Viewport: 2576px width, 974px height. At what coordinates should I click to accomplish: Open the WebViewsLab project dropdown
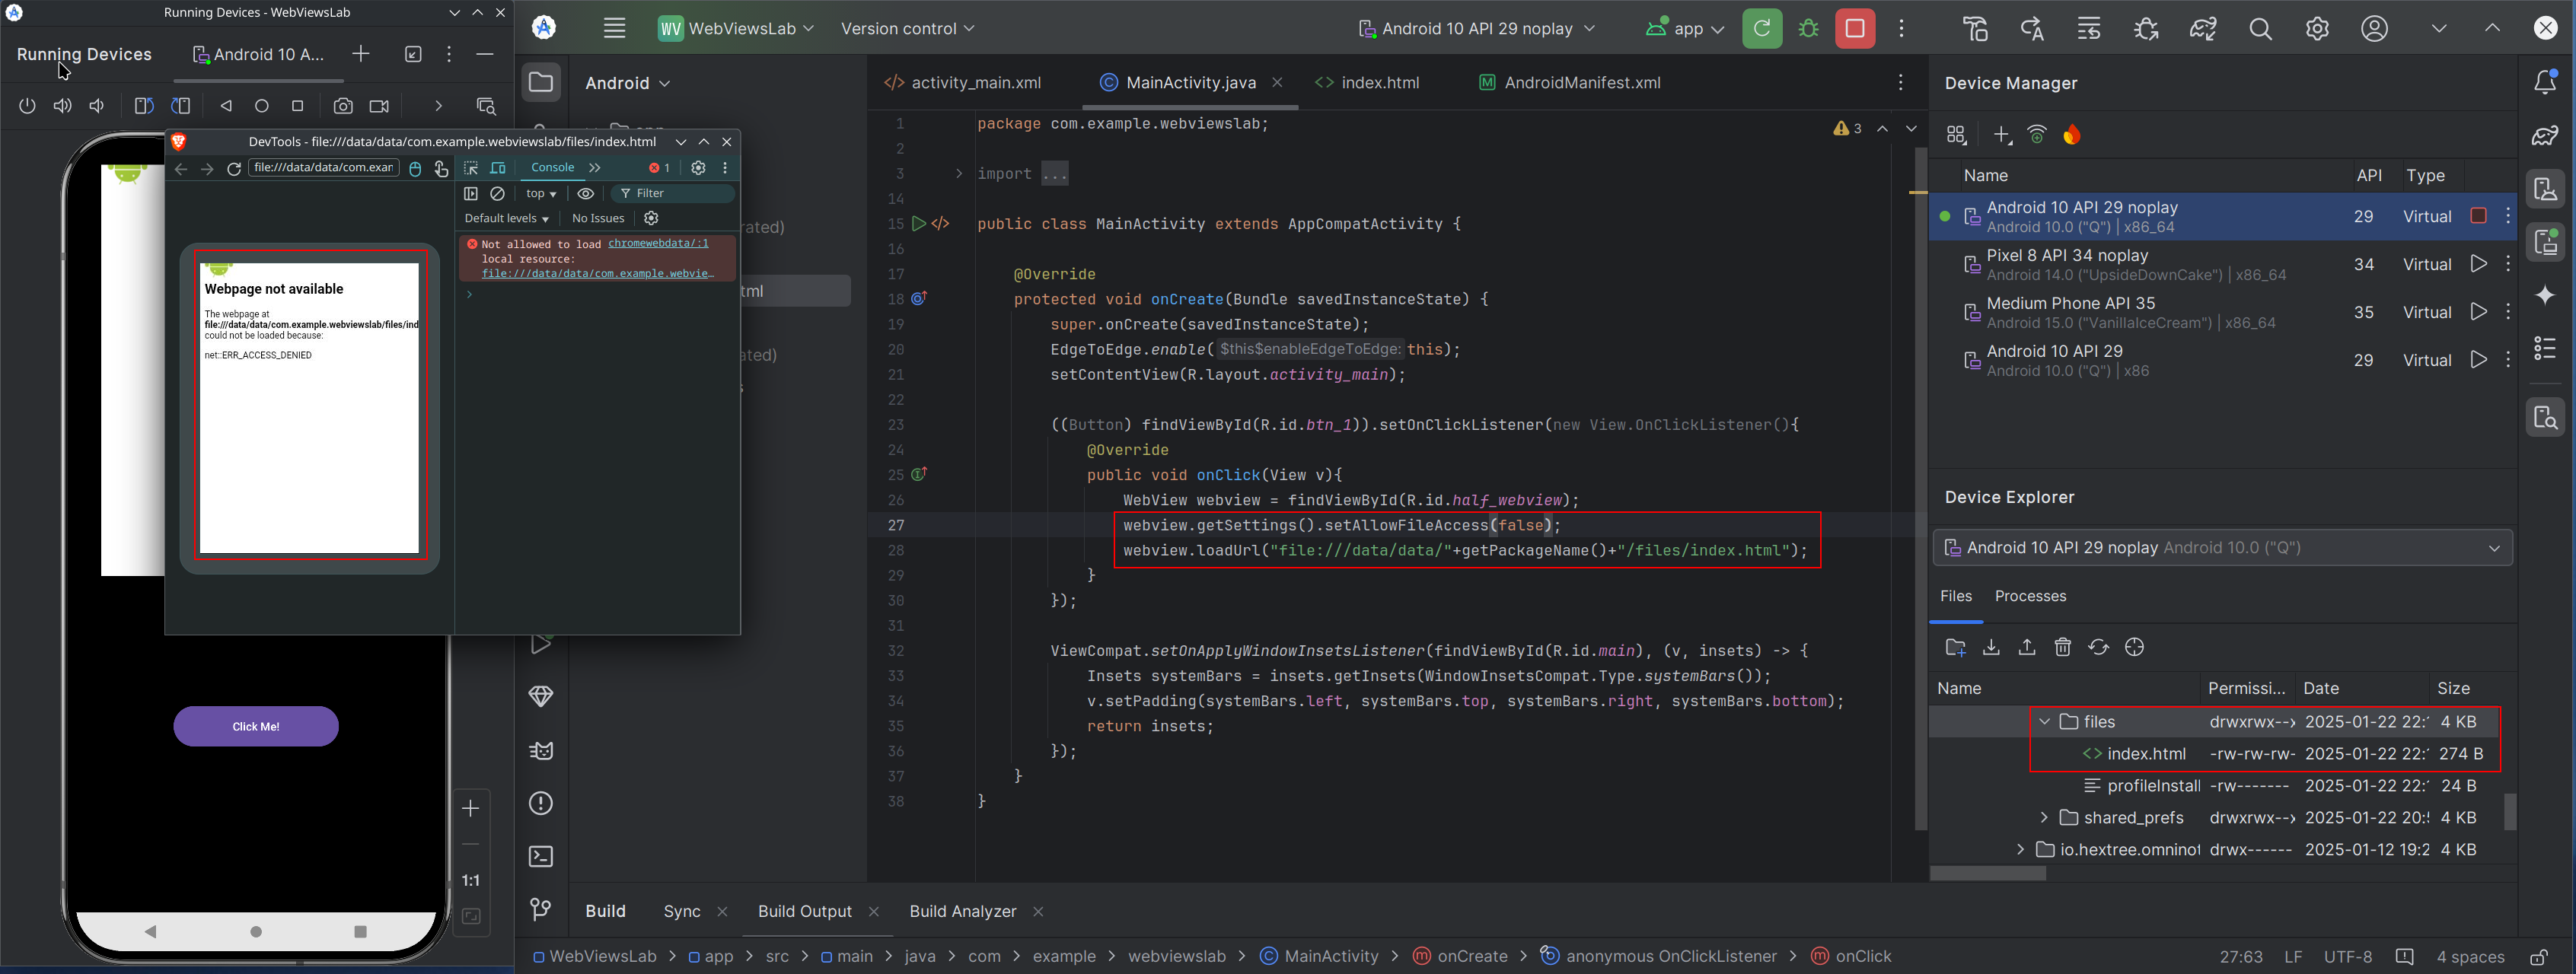(x=736, y=28)
